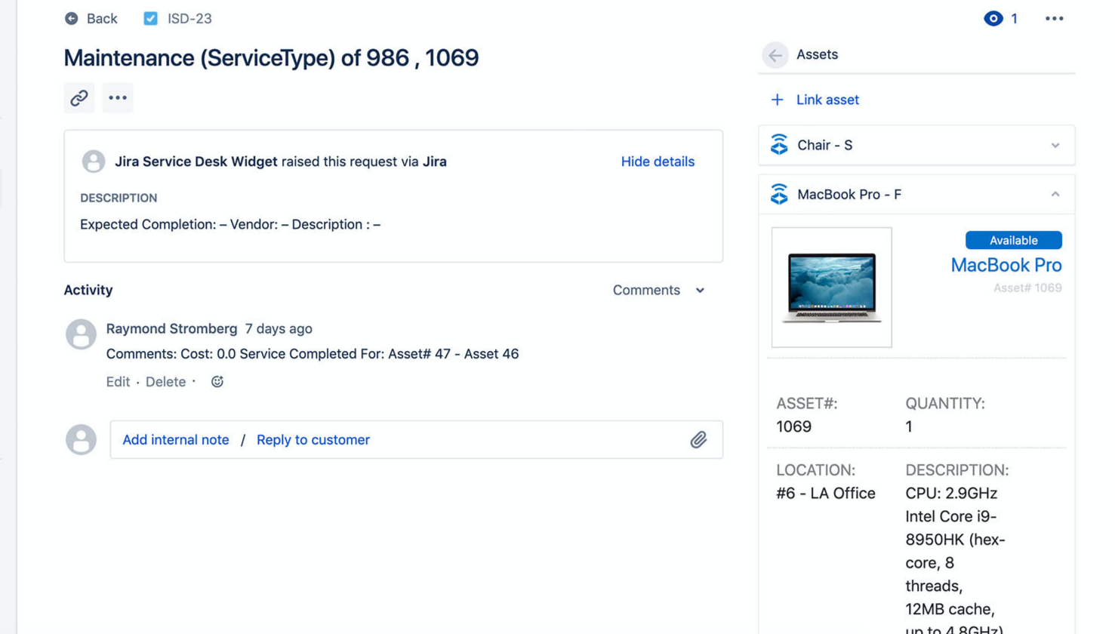Click the copy link icon below title
The height and width of the screenshot is (634, 1115).
[79, 98]
